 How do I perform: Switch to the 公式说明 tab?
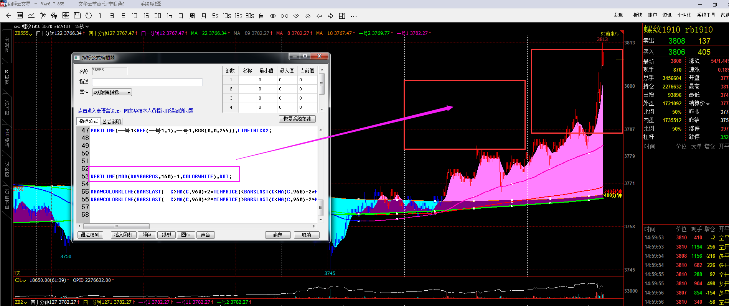pos(112,122)
